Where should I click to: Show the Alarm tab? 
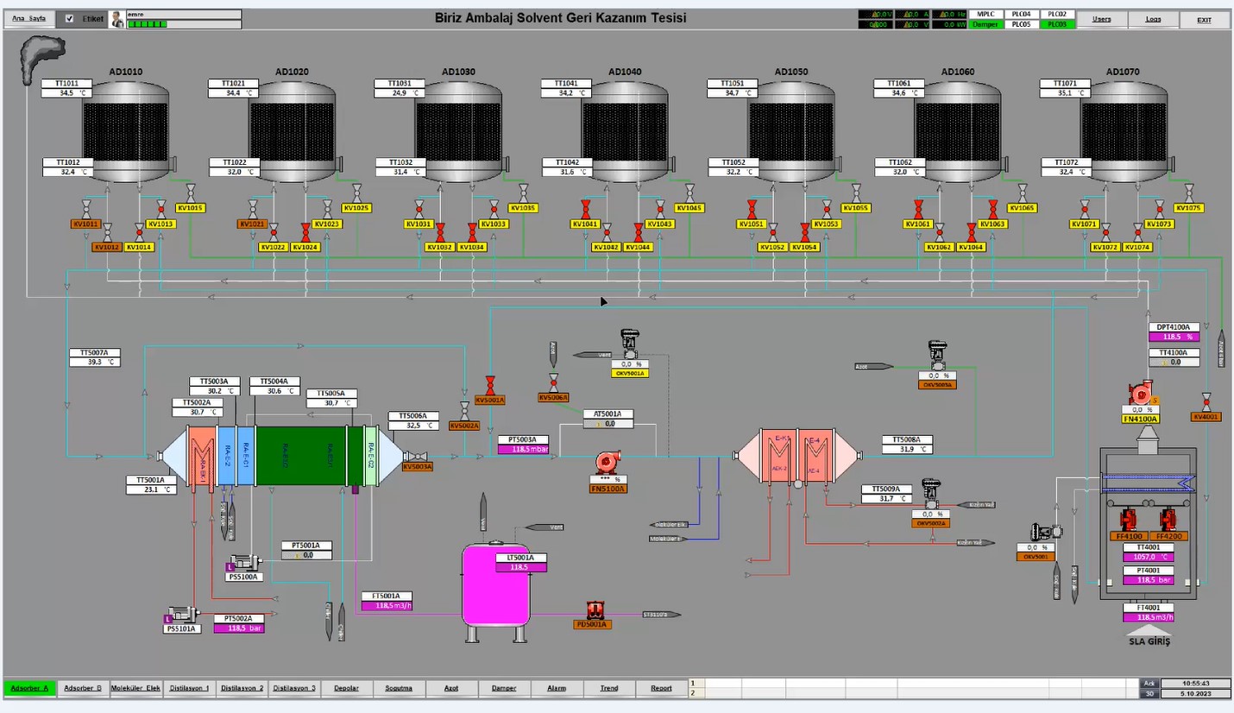[x=557, y=688]
